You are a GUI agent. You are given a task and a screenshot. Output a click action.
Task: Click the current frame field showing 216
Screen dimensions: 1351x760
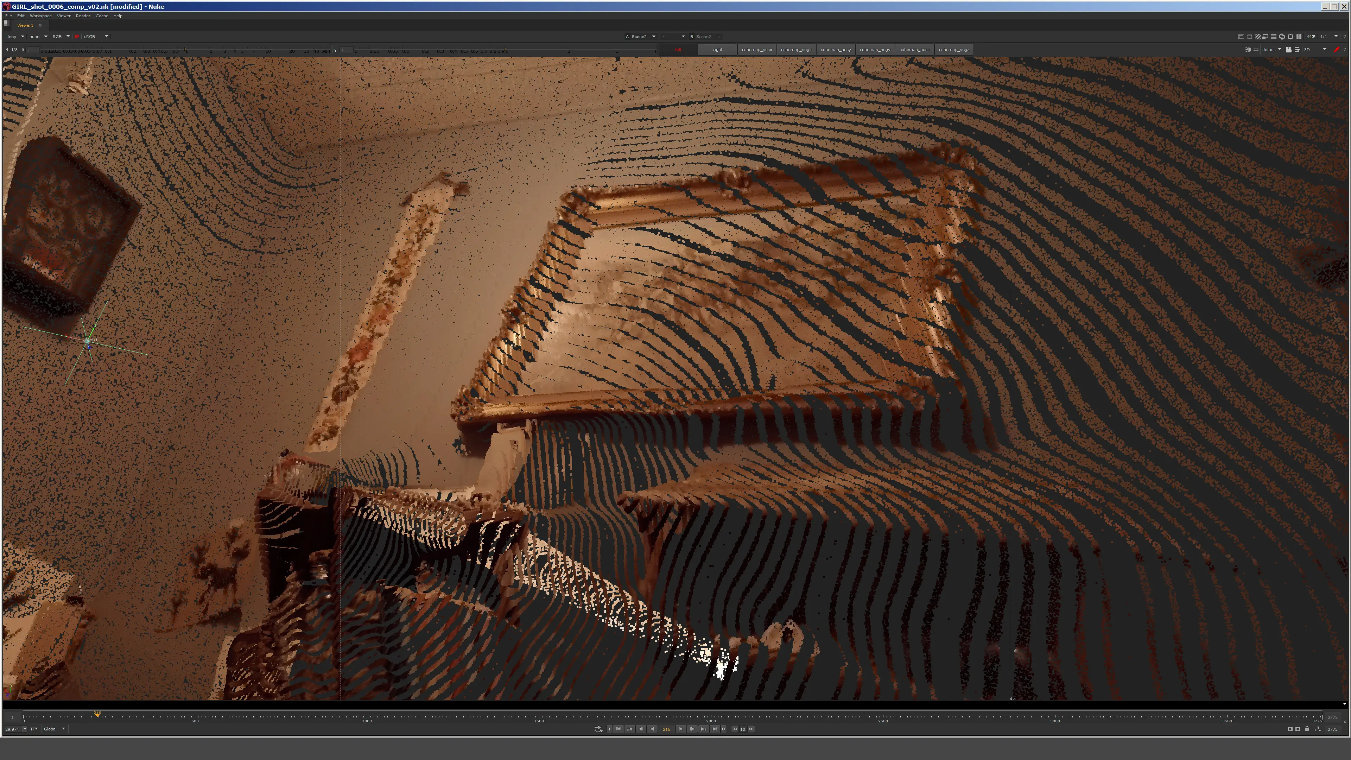(x=667, y=729)
